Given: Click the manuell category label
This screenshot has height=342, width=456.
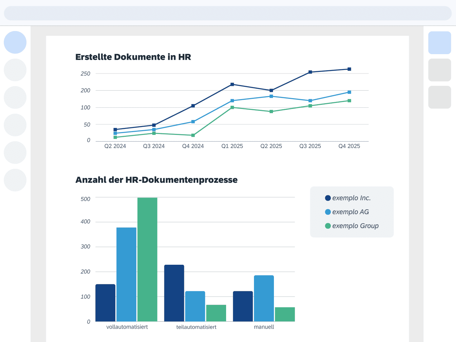Looking at the screenshot, I should 264,327.
